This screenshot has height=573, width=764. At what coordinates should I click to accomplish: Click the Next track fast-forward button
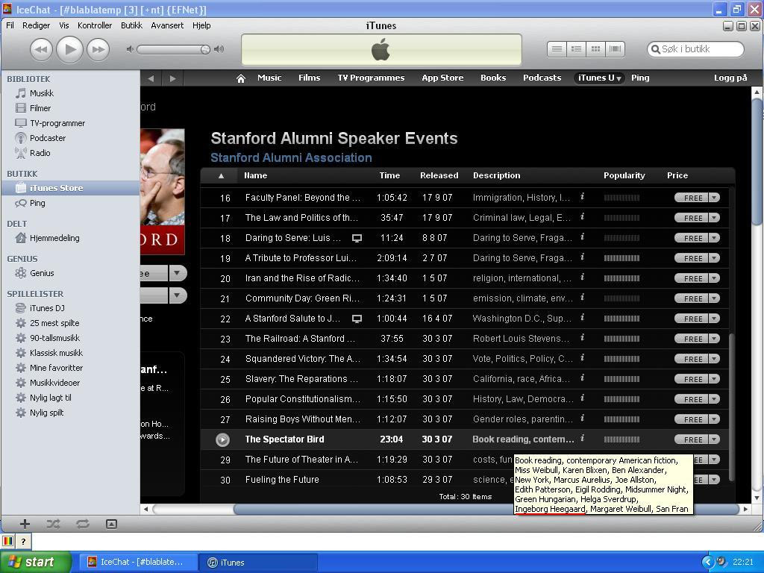pyautogui.click(x=98, y=49)
